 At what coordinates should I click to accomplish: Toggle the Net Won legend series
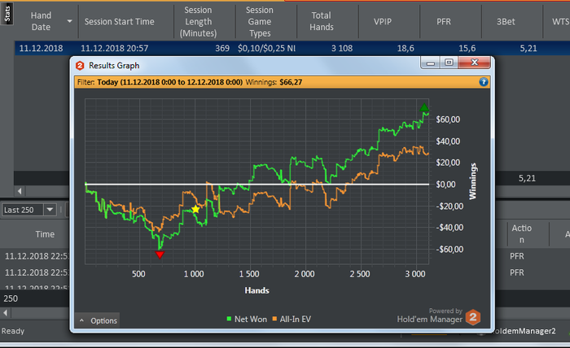[x=247, y=319]
